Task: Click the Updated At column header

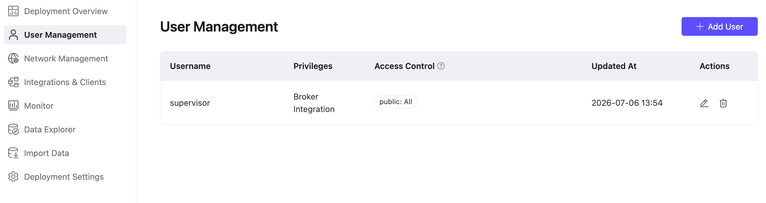Action: pyautogui.click(x=614, y=66)
